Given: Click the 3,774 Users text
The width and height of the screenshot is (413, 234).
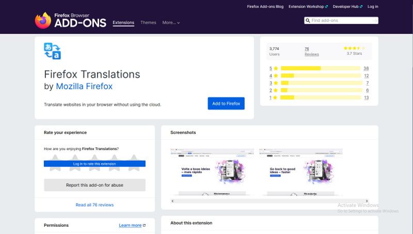Looking at the screenshot, I should click(274, 52).
